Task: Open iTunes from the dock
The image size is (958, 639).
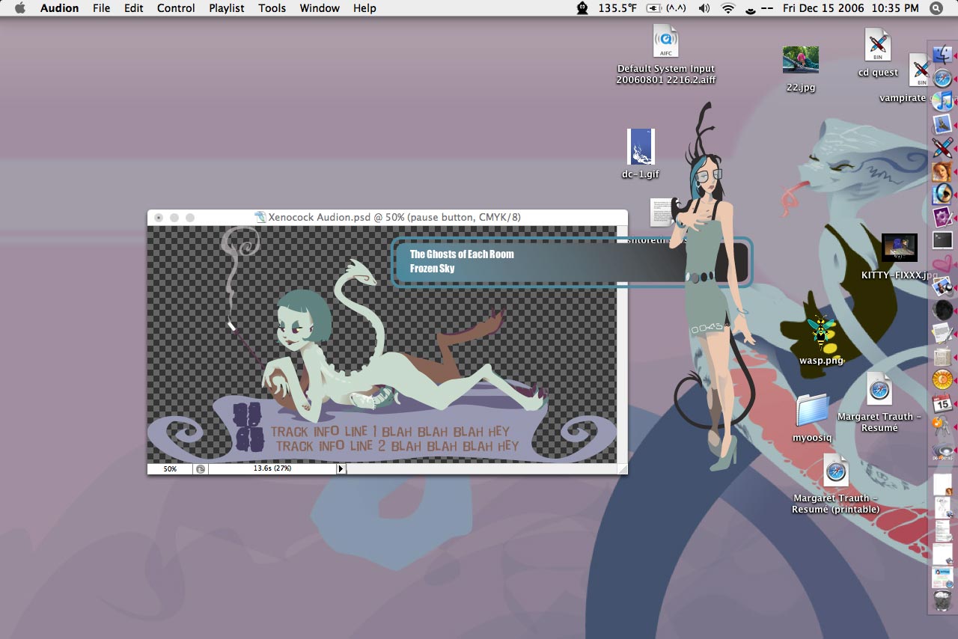Action: [942, 101]
